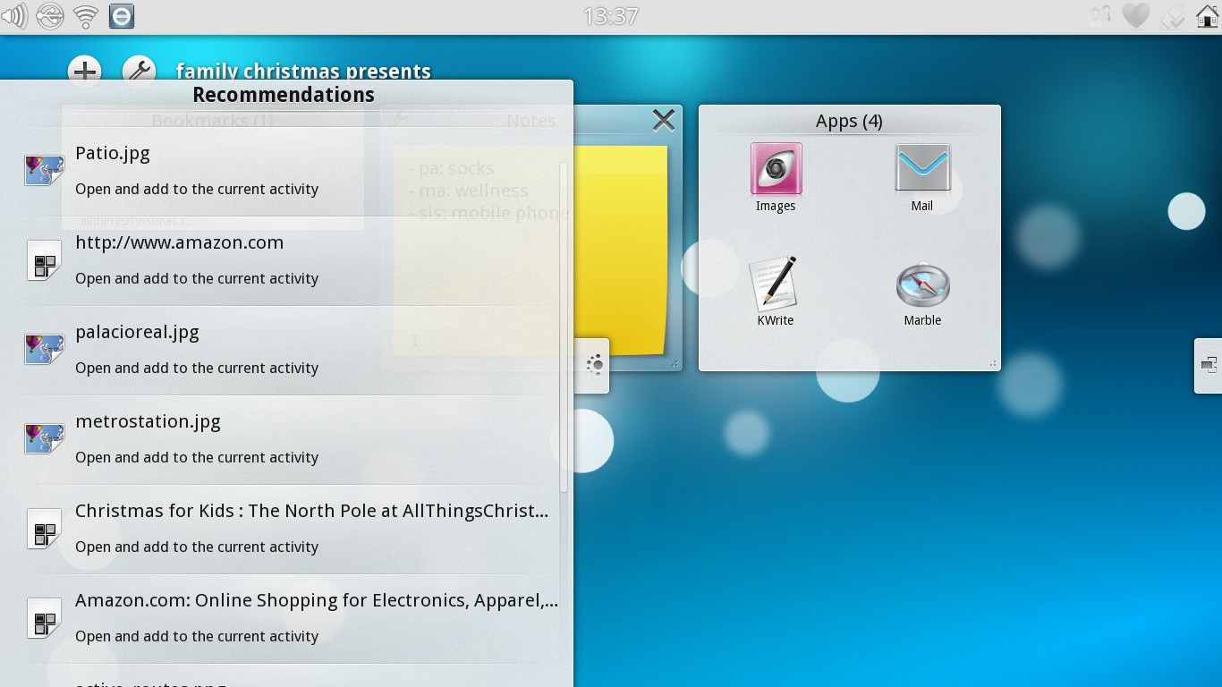Open Christmas for Kids recommendation title

pos(312,511)
